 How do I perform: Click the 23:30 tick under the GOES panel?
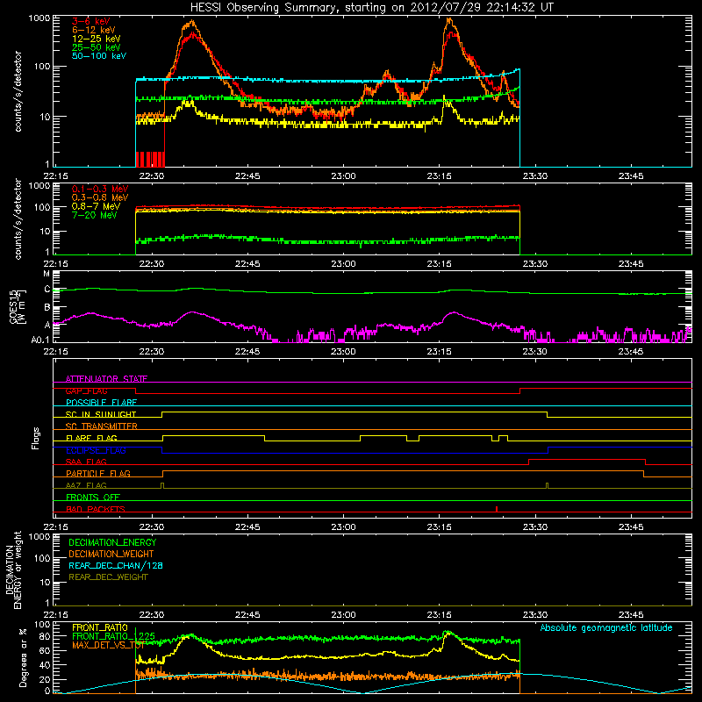click(535, 352)
